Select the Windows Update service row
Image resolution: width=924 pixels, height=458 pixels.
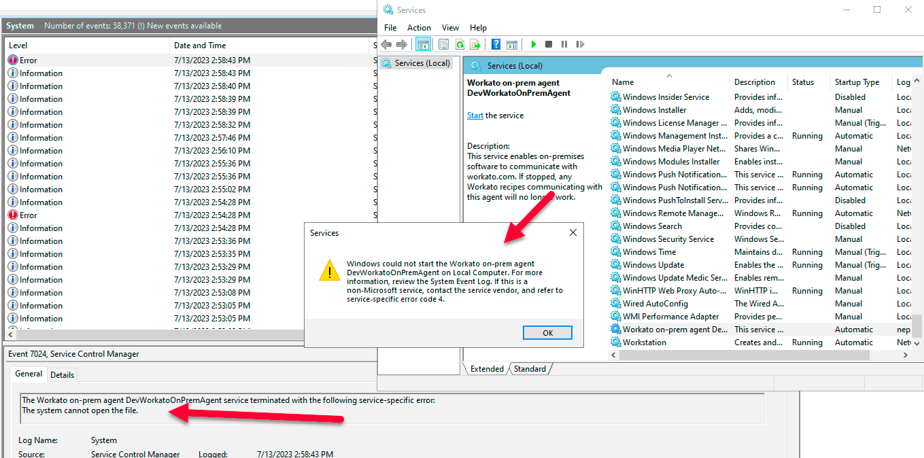[x=653, y=265]
